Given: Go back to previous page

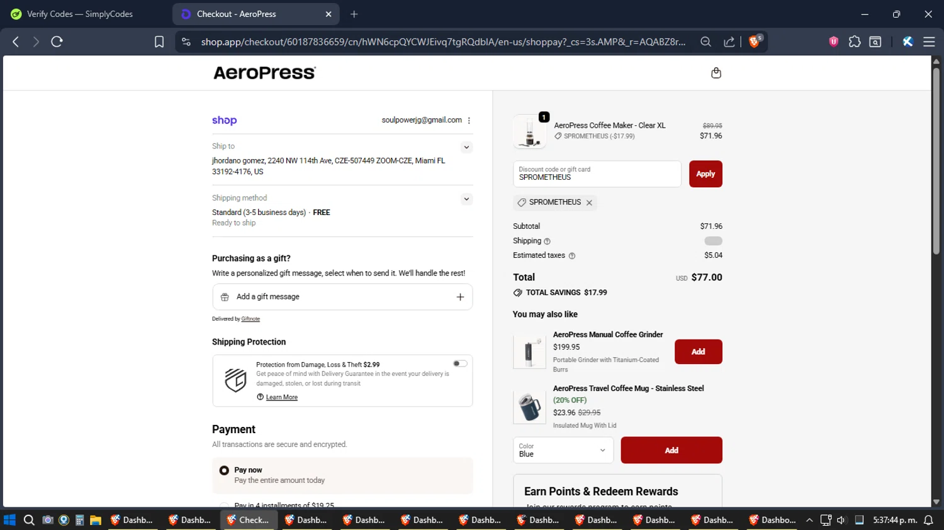Looking at the screenshot, I should (x=16, y=41).
